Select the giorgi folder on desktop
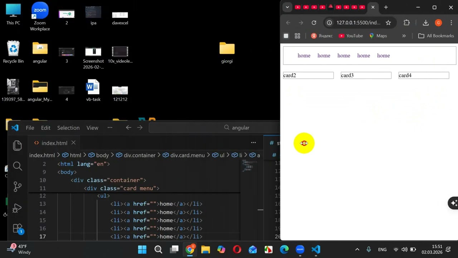Screen dimensions: 458x258 (x=227, y=52)
